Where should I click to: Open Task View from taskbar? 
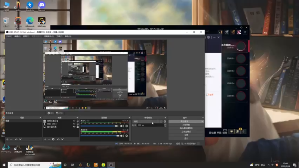(73, 165)
